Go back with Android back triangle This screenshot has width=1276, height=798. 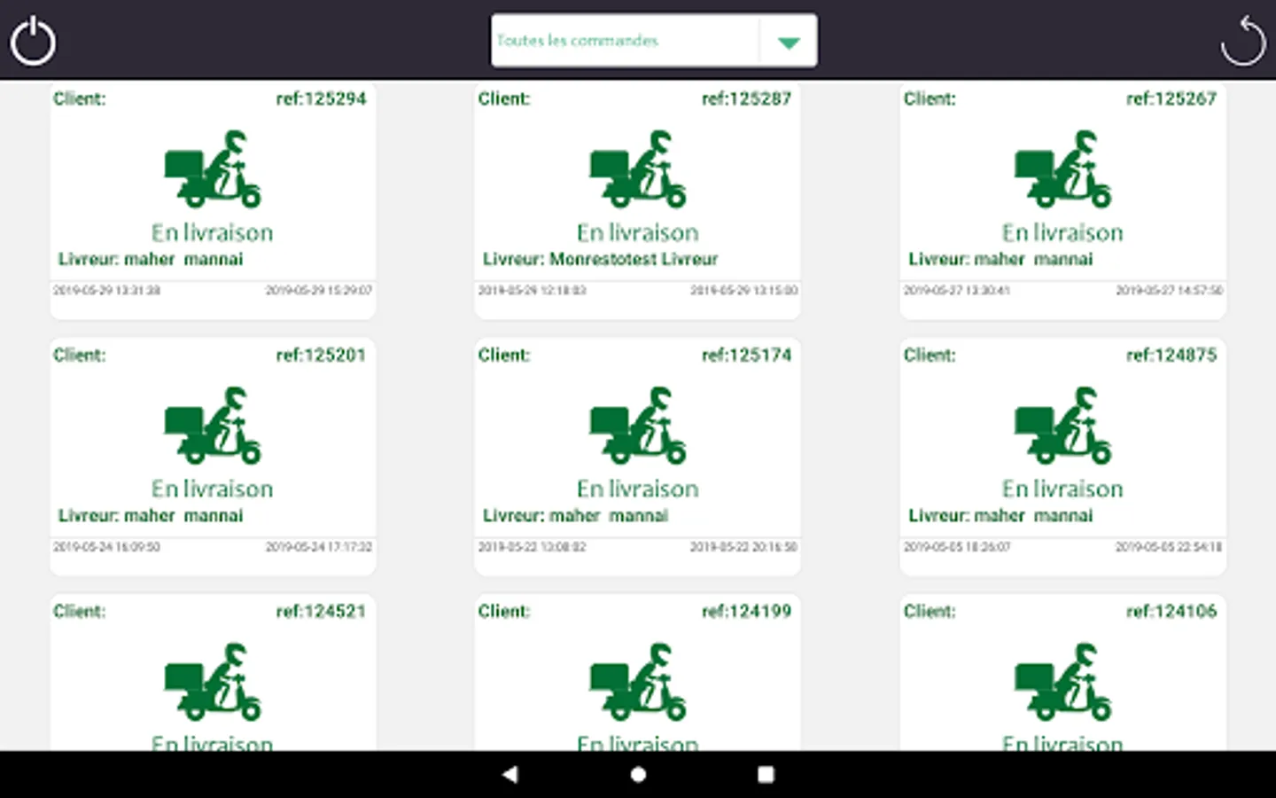coord(510,774)
